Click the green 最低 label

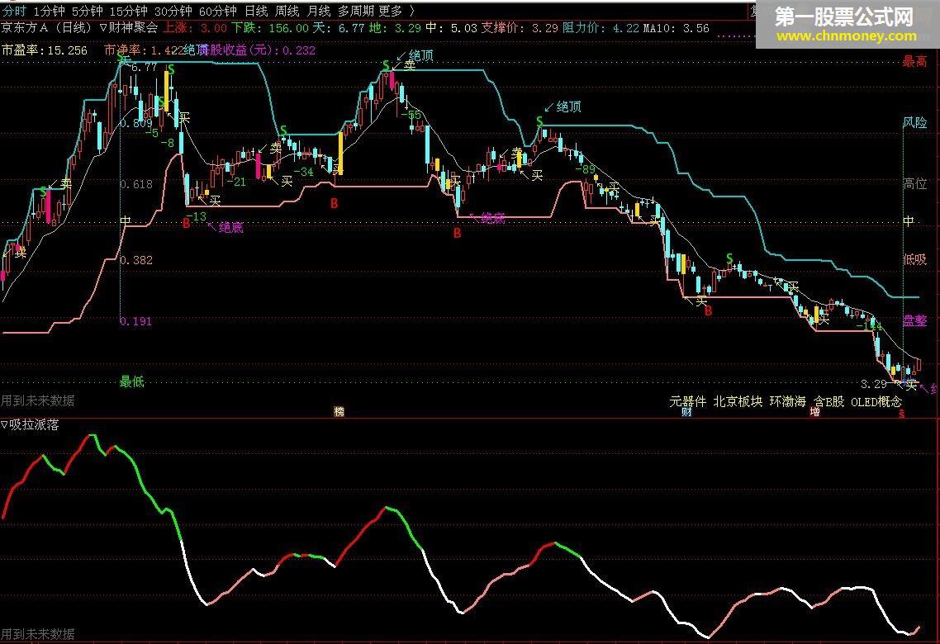[x=132, y=381]
